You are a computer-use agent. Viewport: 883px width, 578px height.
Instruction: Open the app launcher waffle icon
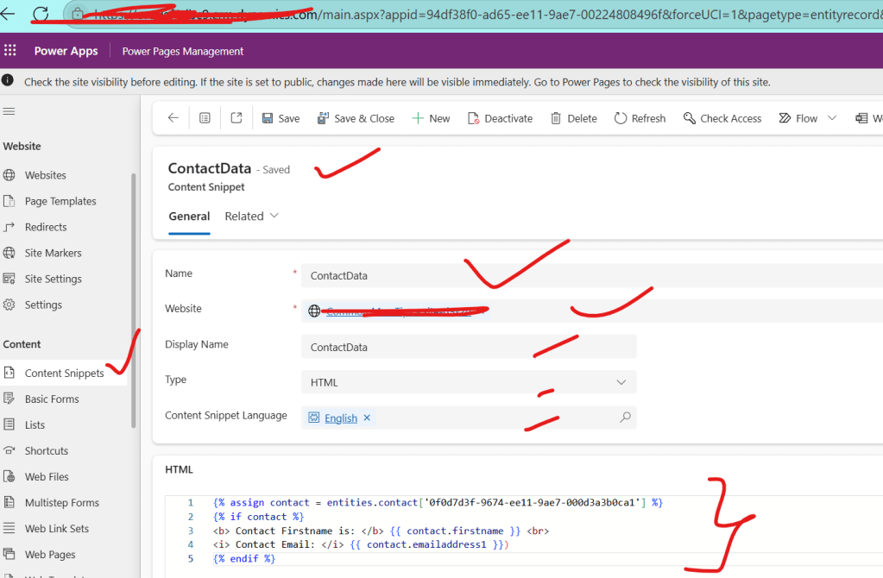(x=10, y=51)
